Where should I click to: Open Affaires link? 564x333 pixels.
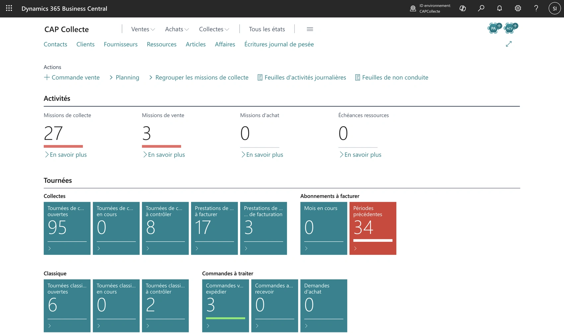pos(225,44)
